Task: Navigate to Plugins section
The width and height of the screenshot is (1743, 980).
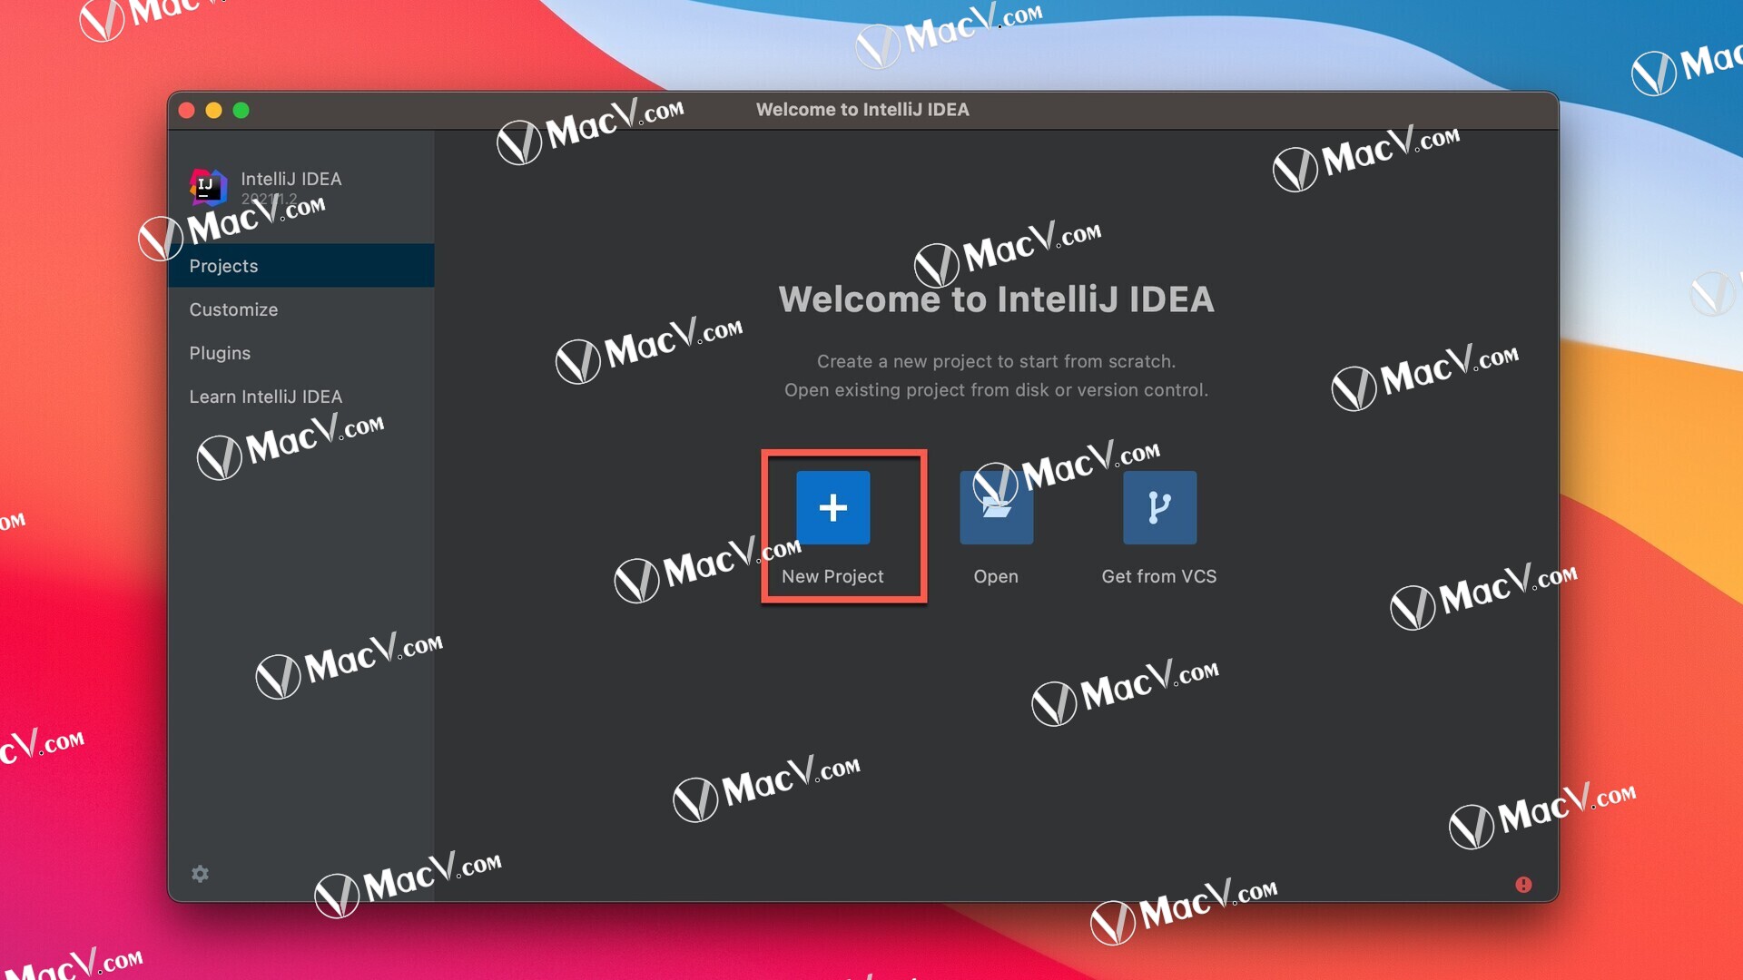Action: pos(221,353)
